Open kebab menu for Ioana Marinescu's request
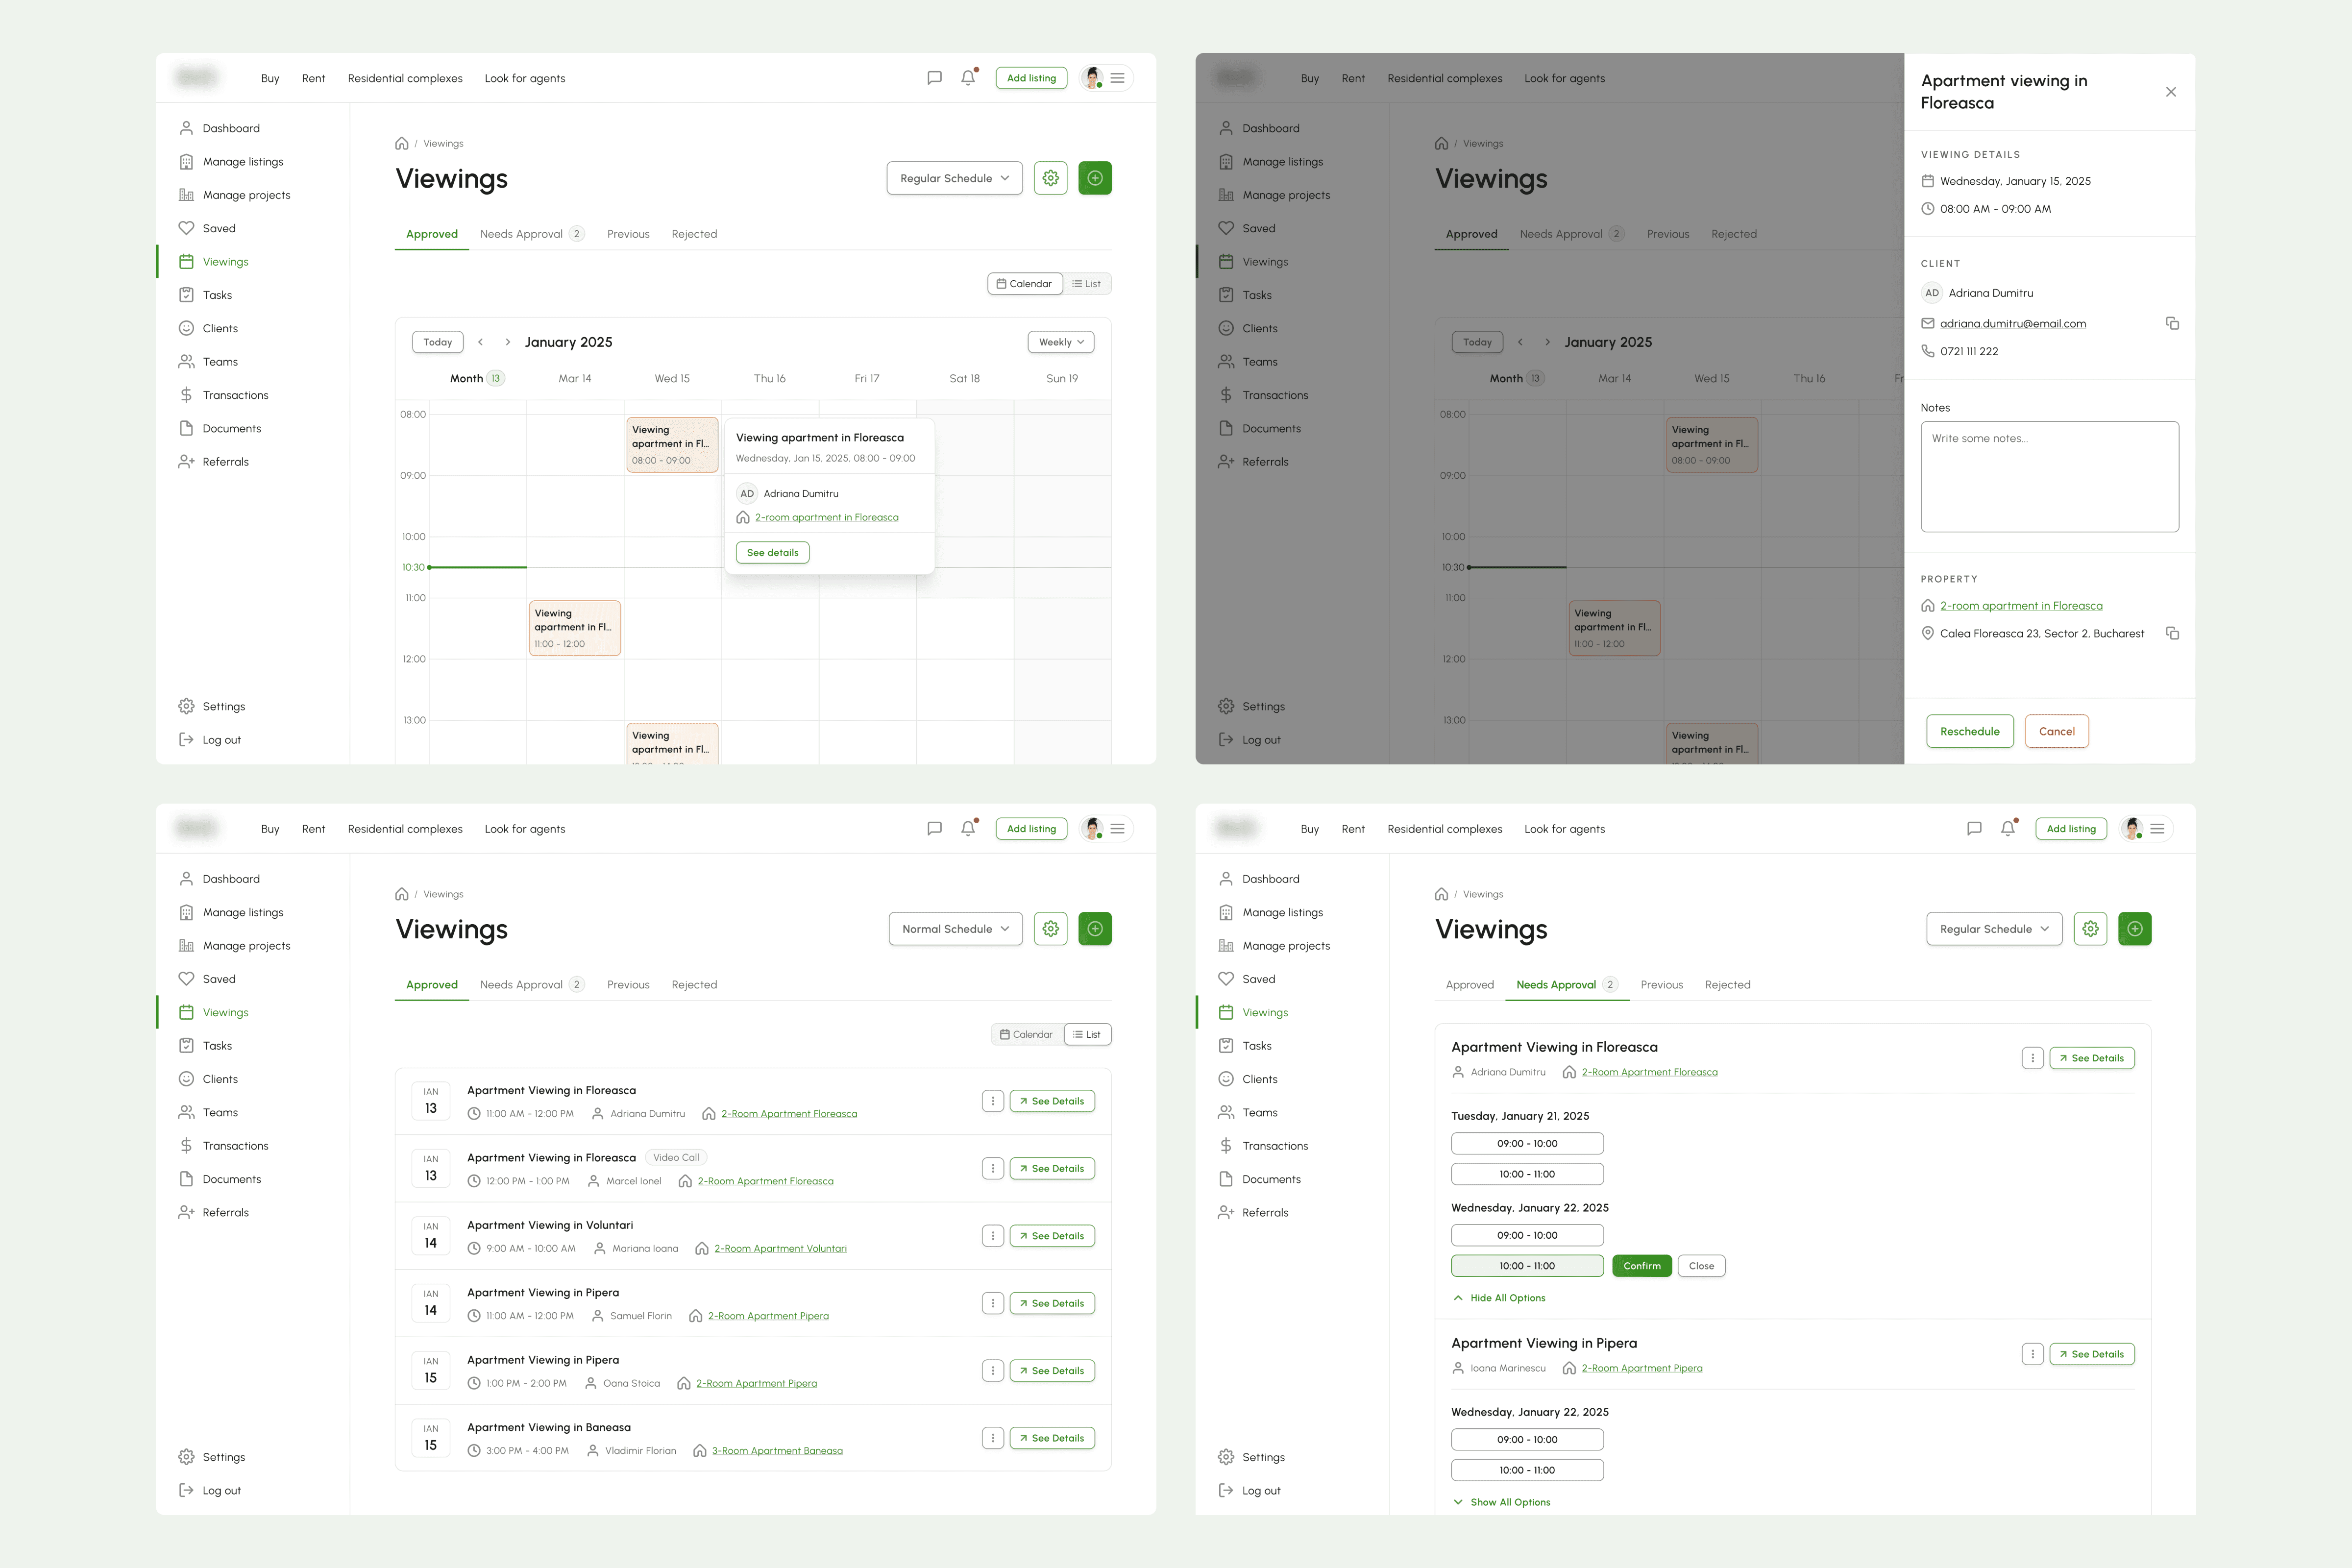This screenshot has width=2352, height=1568. [x=2032, y=1354]
